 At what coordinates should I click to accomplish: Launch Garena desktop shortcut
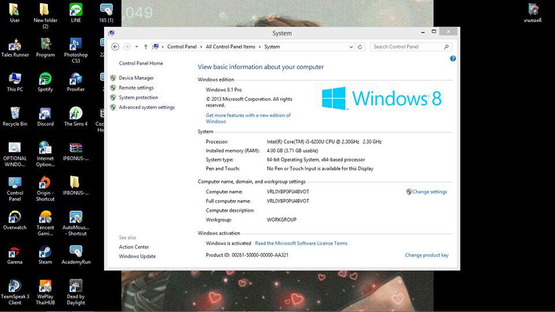tap(15, 255)
